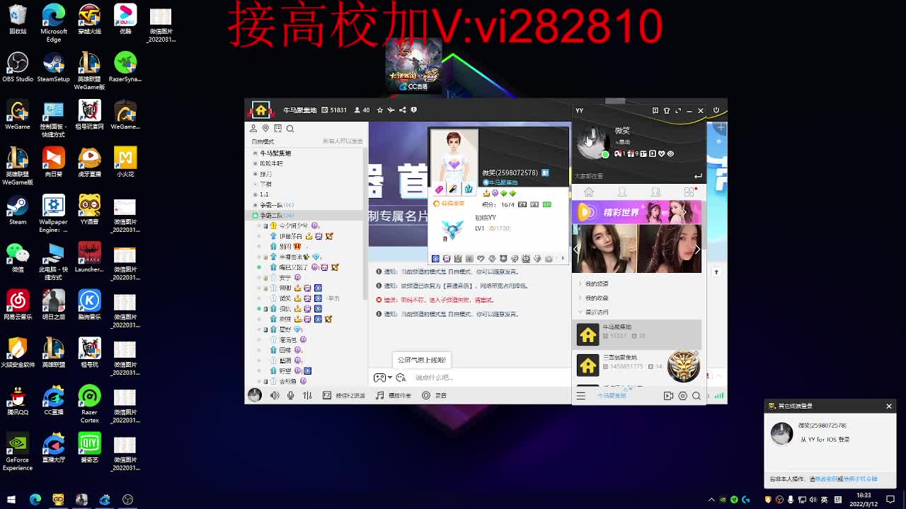This screenshot has width=906, height=509.
Task: Click the live video icon at YY window bottom
Action: click(x=668, y=396)
